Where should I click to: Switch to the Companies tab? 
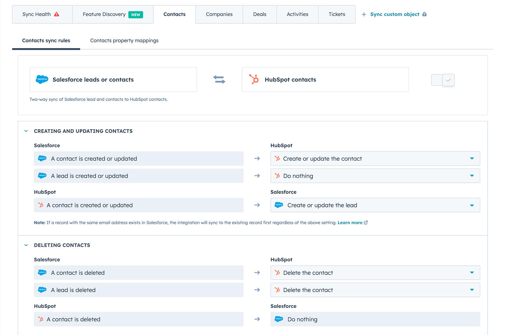[x=219, y=14]
